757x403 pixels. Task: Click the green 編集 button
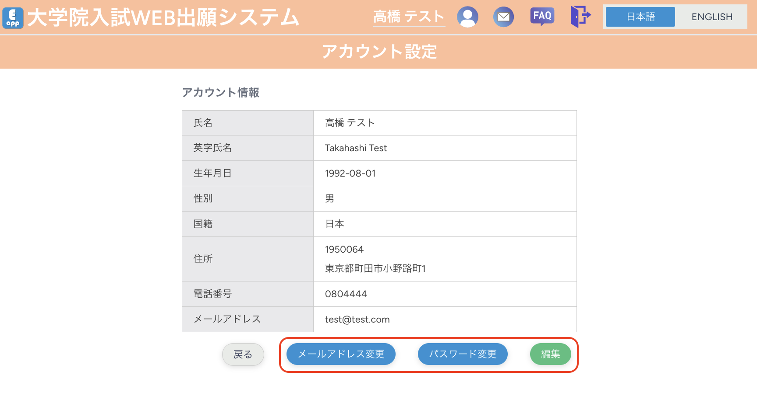pos(550,354)
